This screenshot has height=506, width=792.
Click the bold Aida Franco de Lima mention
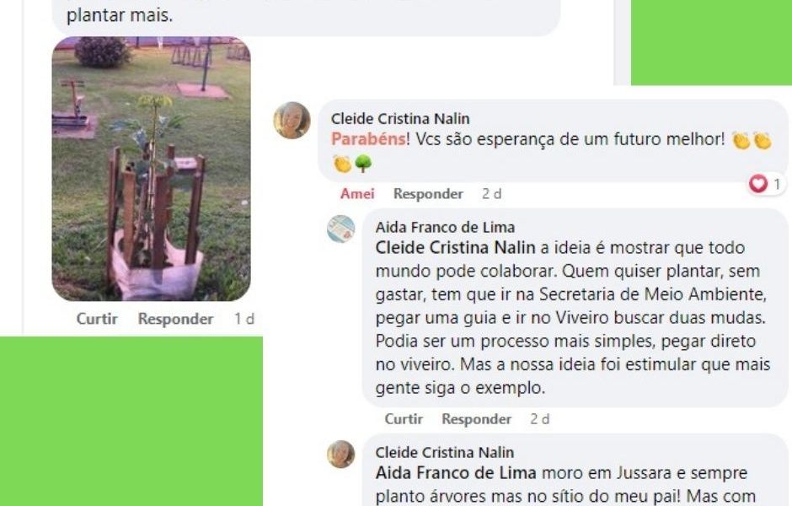tap(456, 473)
